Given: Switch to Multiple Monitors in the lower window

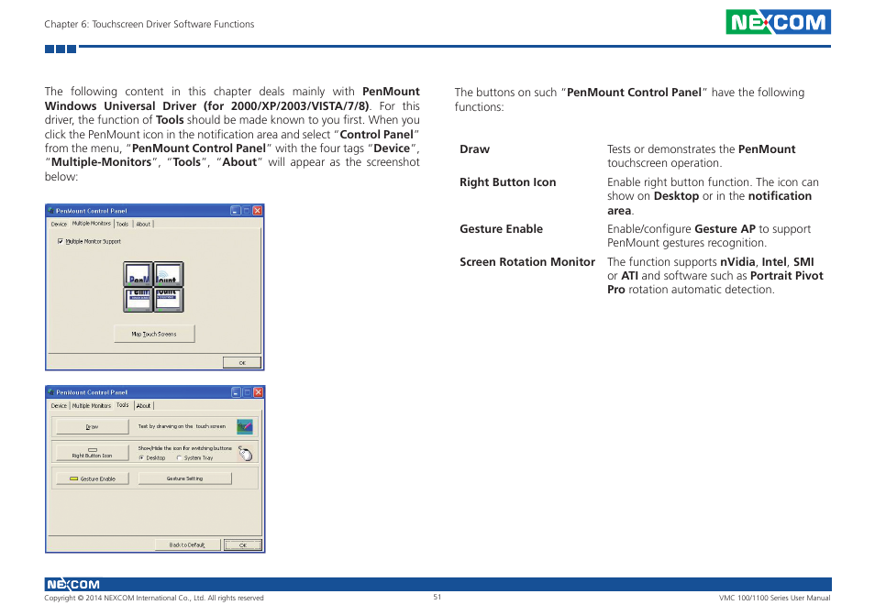Looking at the screenshot, I should [92, 406].
